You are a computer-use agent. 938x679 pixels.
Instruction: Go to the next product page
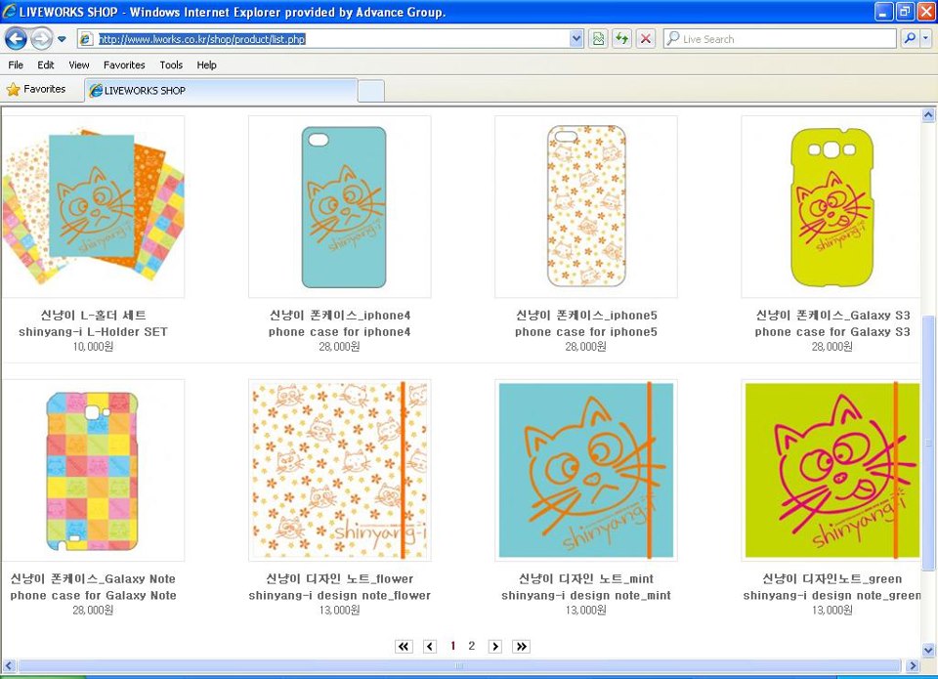494,646
